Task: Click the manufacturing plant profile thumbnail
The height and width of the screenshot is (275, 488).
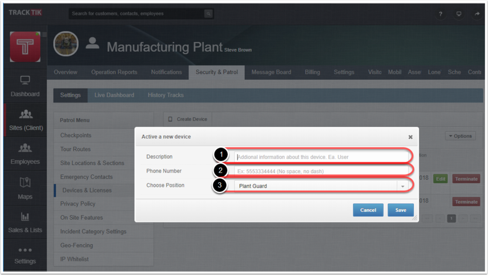Action: point(66,44)
